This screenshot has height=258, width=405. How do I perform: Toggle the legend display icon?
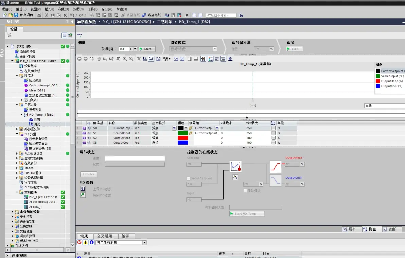pyautogui.click(x=211, y=59)
